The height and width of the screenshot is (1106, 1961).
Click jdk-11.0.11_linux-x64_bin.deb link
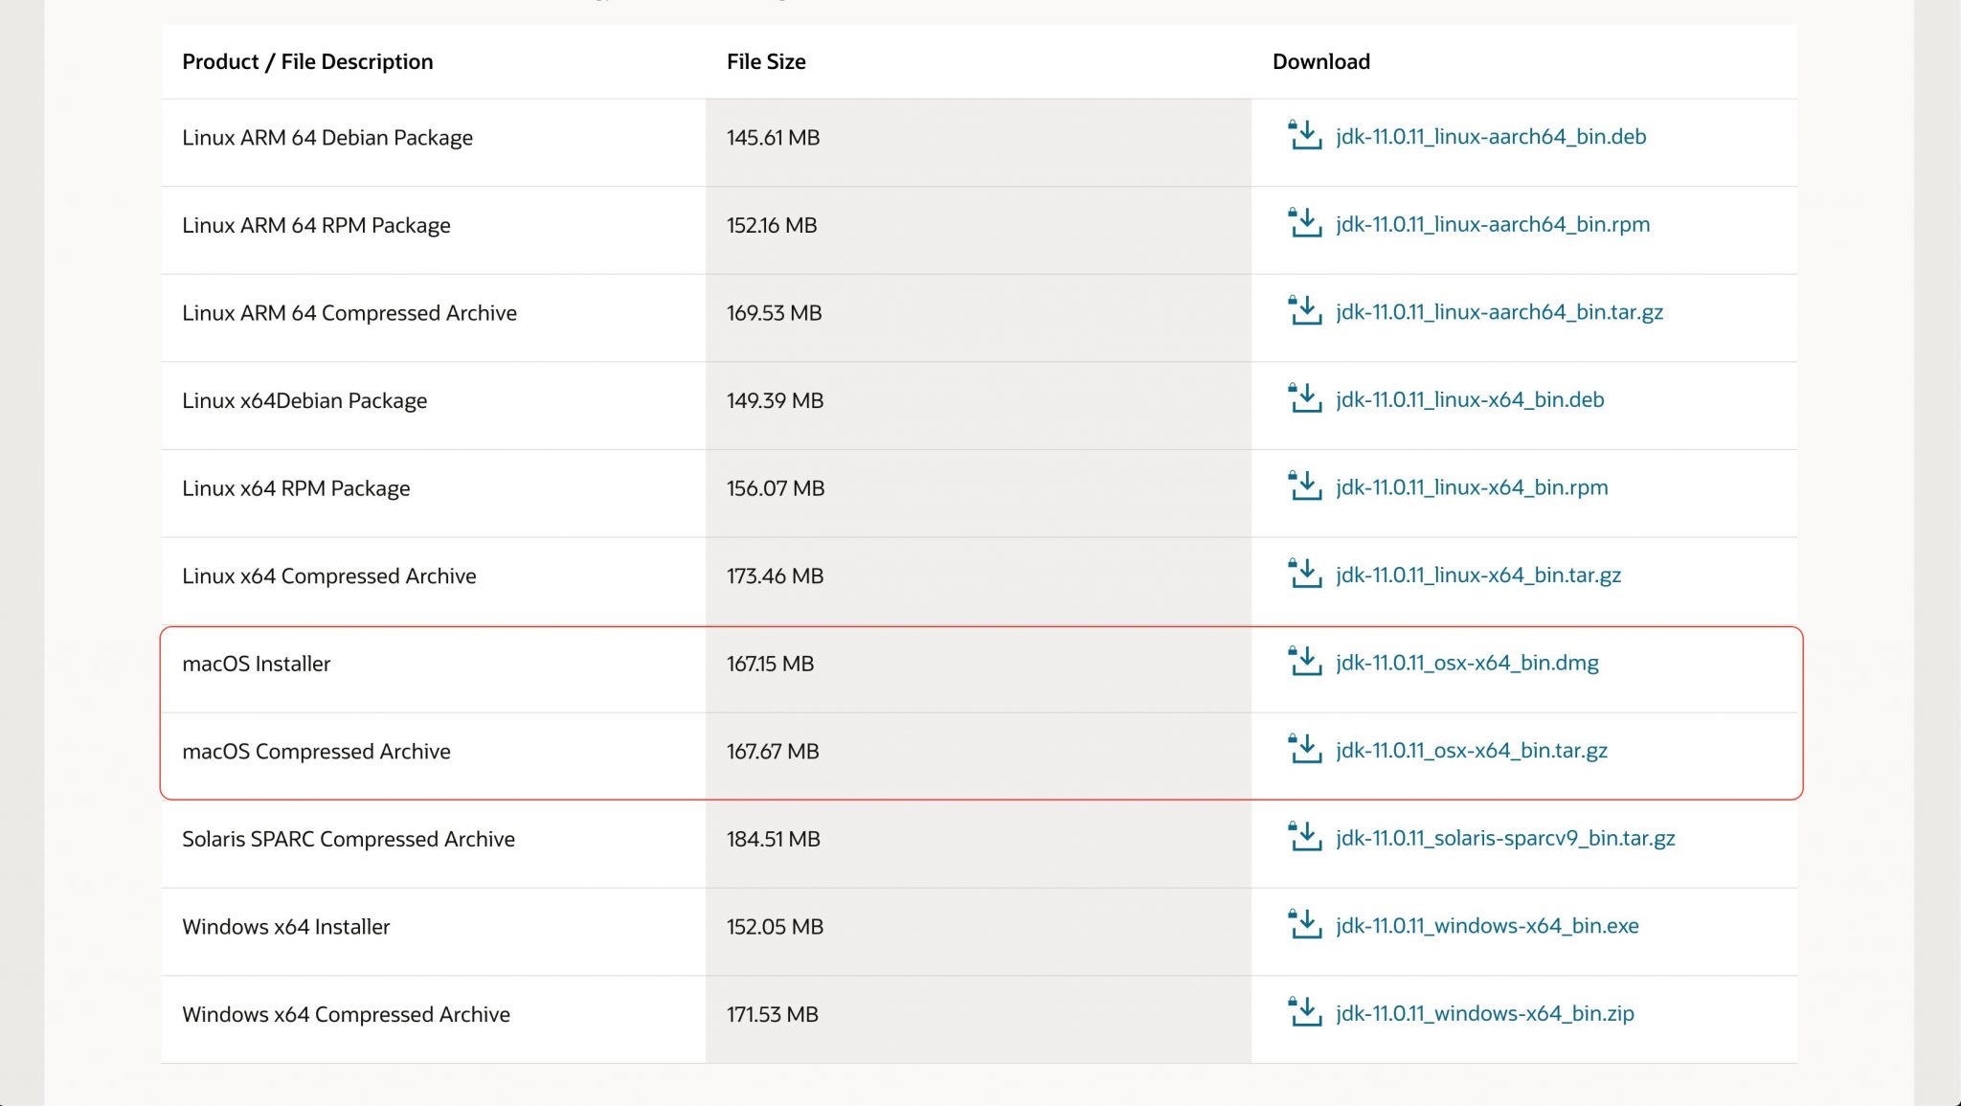pos(1470,399)
